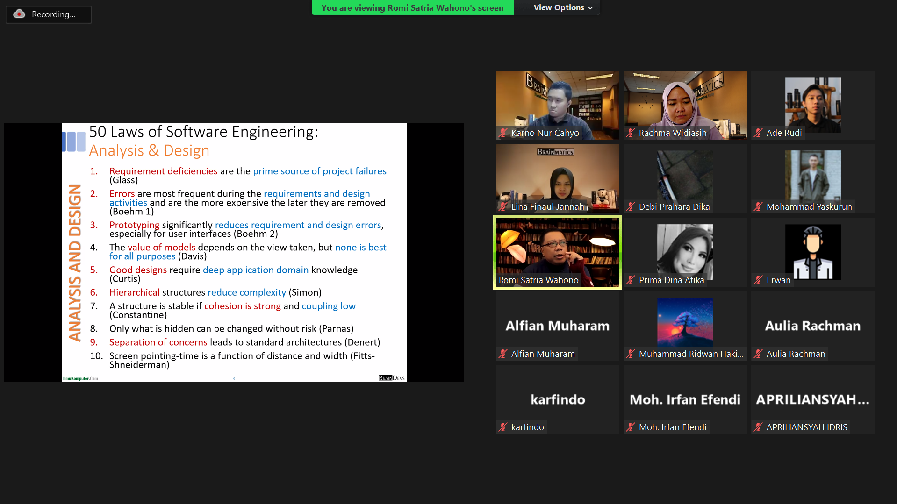Select the Aulia Rachman participant tile
The height and width of the screenshot is (504, 897).
[x=812, y=325]
